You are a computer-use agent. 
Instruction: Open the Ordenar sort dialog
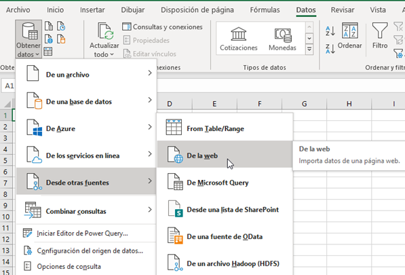[x=350, y=36]
